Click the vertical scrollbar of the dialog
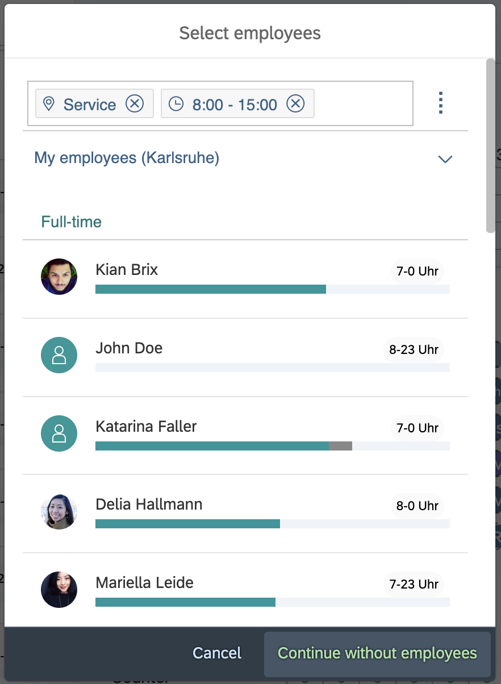The image size is (501, 684). pyautogui.click(x=490, y=145)
